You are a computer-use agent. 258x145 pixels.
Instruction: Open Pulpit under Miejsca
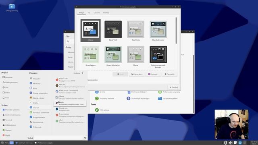pos(6,93)
